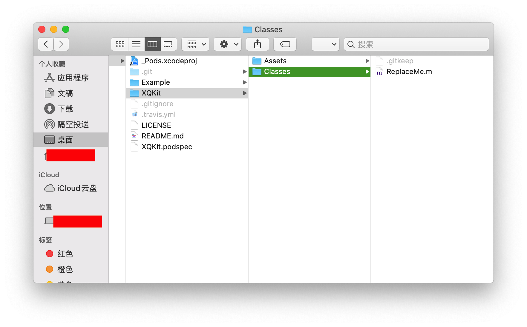Open 隔空投送 AirDrop in sidebar

[71, 124]
